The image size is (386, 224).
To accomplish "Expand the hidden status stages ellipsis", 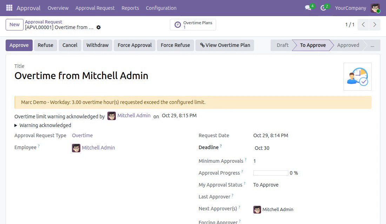I will point(372,45).
